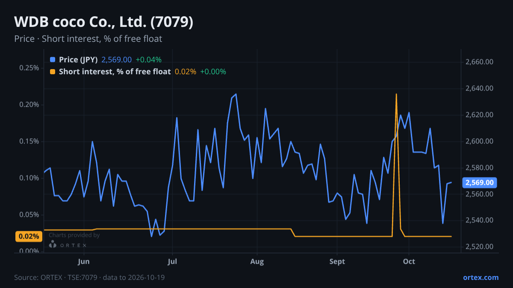This screenshot has height=288, width=513.
Task: Click the subtitle Price · Short interest text
Action: pos(88,39)
